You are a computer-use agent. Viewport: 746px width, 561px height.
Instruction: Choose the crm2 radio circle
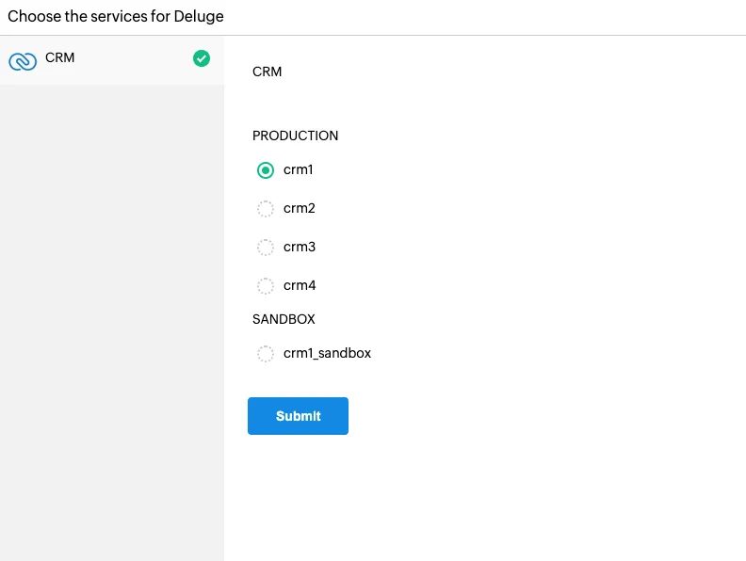click(x=266, y=209)
